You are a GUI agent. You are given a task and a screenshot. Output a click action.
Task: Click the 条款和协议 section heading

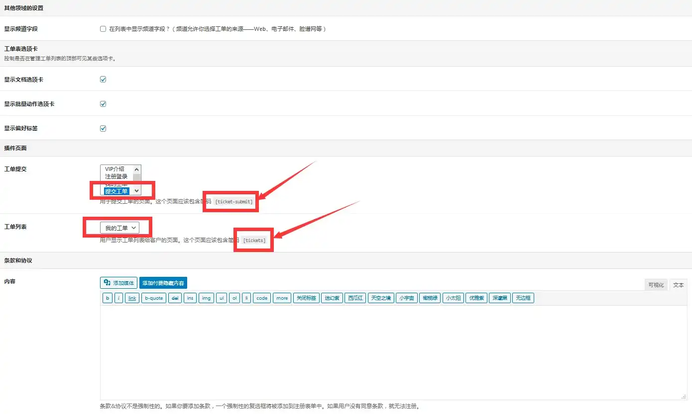point(18,260)
